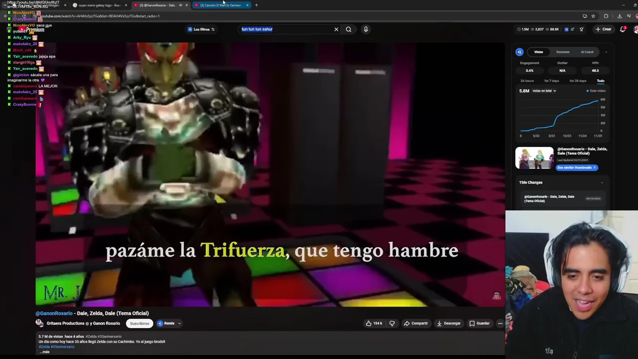This screenshot has width=638, height=359.
Task: Bookmark page with the star icon
Action: pyautogui.click(x=593, y=16)
